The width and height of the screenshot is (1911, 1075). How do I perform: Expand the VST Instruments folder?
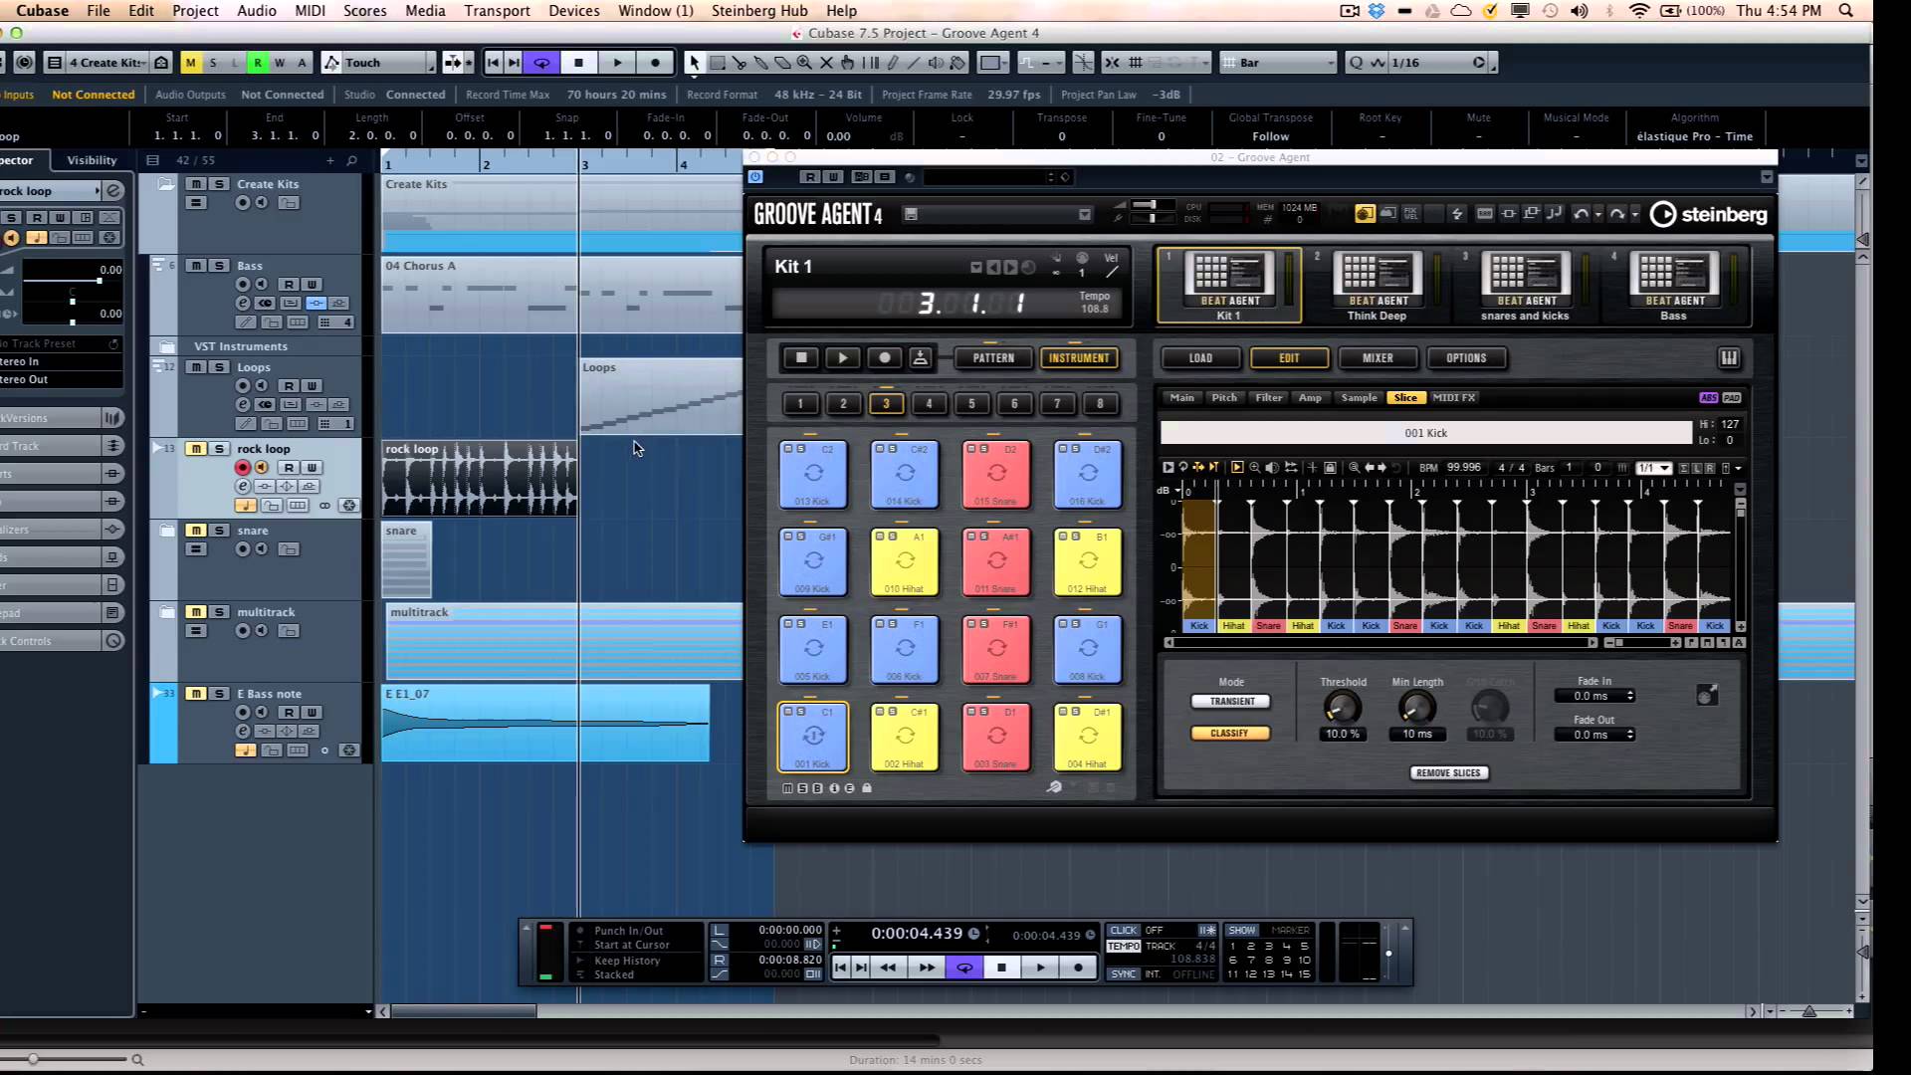point(167,346)
